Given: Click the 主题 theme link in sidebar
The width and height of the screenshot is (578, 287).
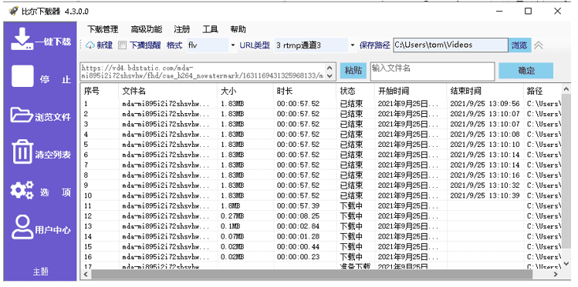Looking at the screenshot, I should pyautogui.click(x=41, y=272).
